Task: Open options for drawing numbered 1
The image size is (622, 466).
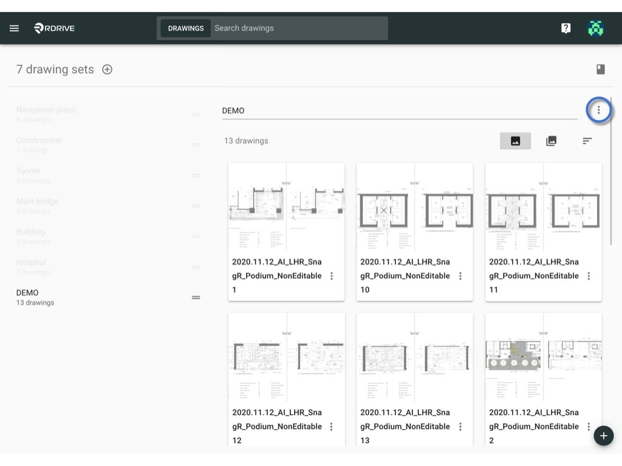Action: click(x=332, y=276)
